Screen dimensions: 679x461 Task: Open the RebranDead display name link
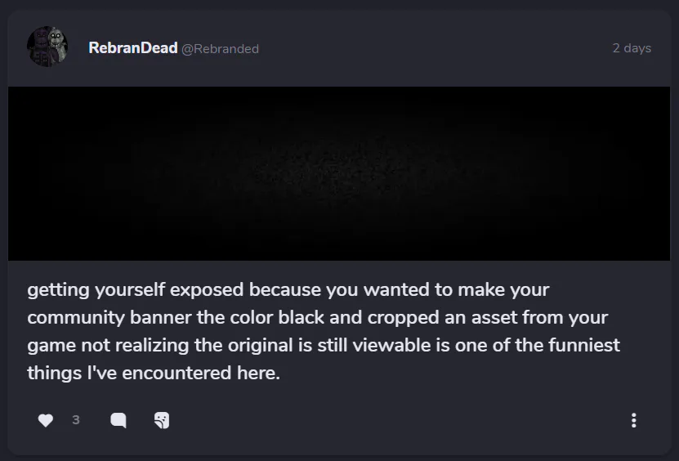(x=132, y=48)
